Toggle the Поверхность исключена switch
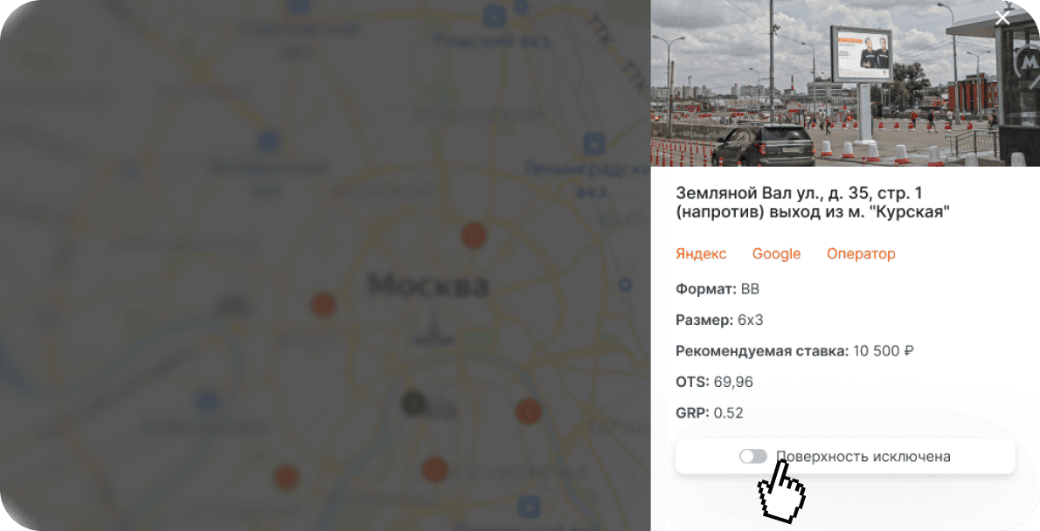Viewport: 1040px width, 531px height. click(x=752, y=456)
